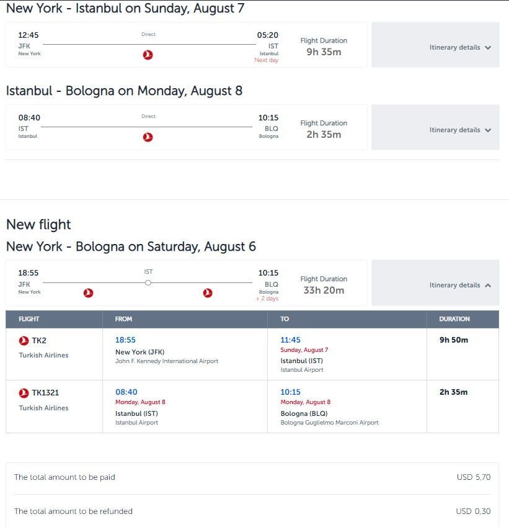Image resolution: width=509 pixels, height=527 pixels.
Task: Click the TK1321 flight number
Action: pos(45,392)
